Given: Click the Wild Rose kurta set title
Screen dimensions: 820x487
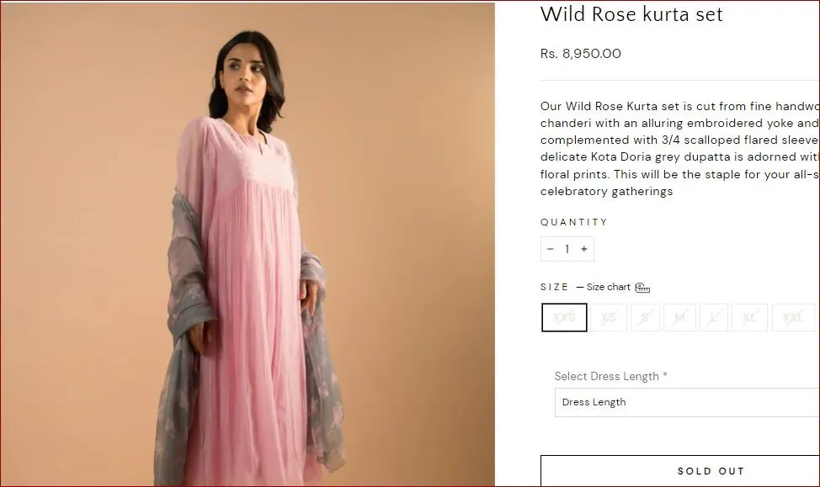Looking at the screenshot, I should point(631,14).
